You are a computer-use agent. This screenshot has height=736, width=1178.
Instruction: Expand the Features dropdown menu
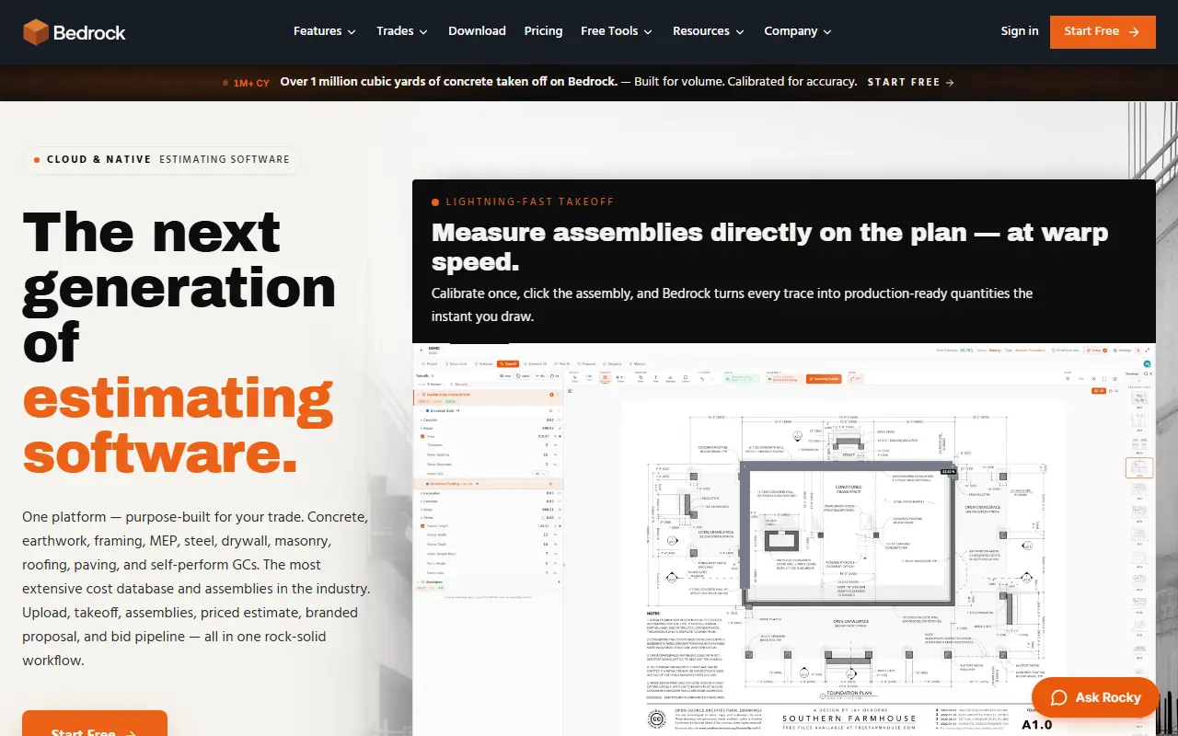coord(324,31)
